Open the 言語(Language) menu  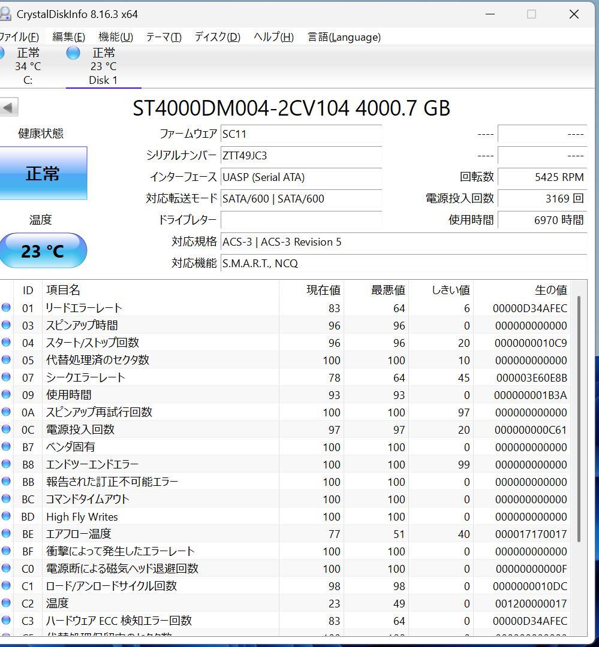click(344, 37)
